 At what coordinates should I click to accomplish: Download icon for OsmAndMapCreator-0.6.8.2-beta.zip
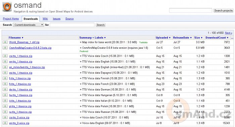(5, 48)
